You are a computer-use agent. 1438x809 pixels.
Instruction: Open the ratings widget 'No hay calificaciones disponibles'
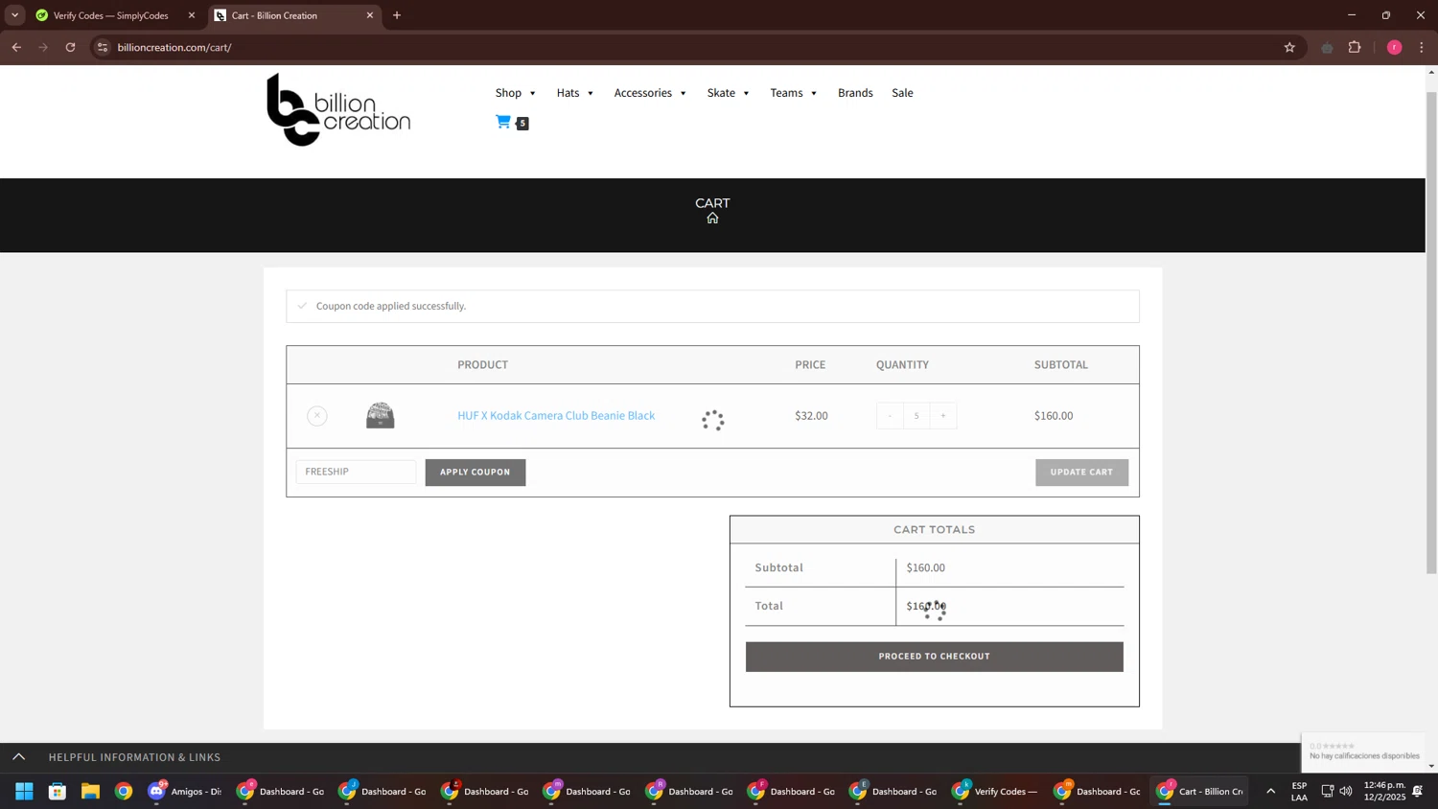tap(1363, 751)
